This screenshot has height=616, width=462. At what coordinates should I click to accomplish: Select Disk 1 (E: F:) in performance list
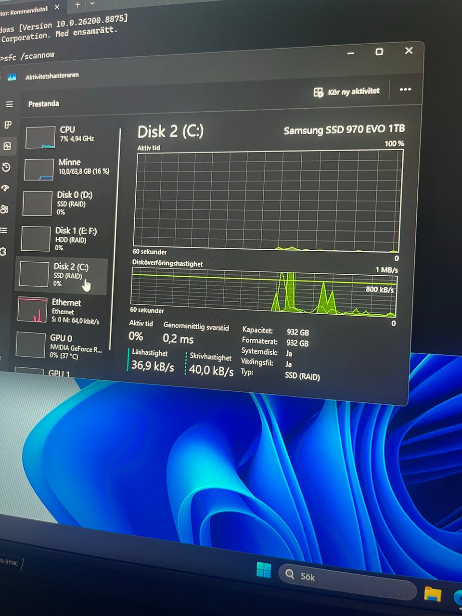click(x=64, y=239)
